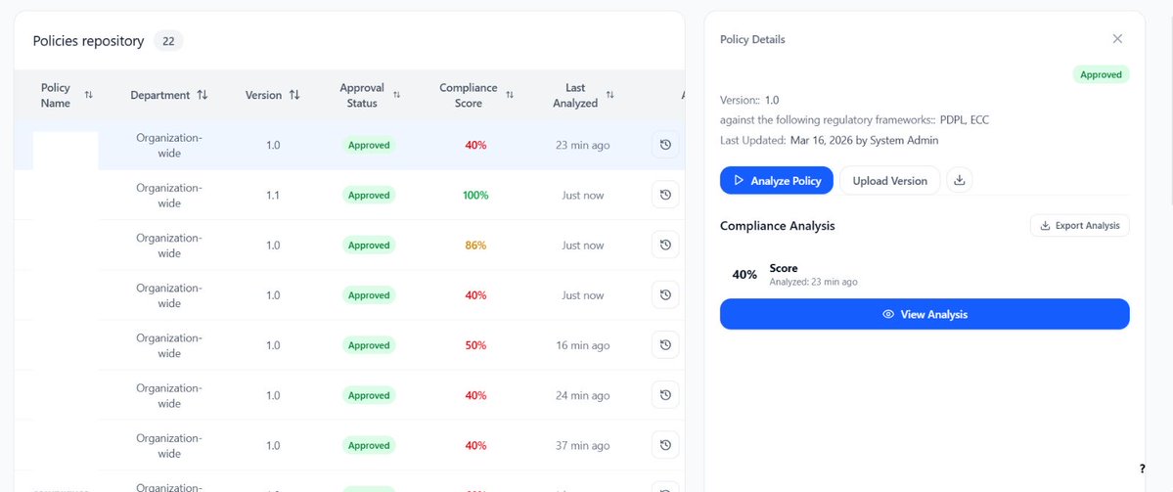Click the '23 min ago' last analyzed cell

coord(583,145)
